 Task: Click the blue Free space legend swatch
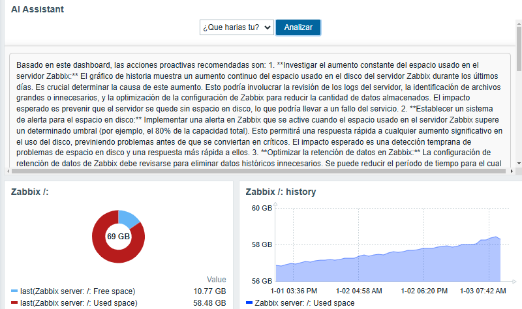(14, 291)
